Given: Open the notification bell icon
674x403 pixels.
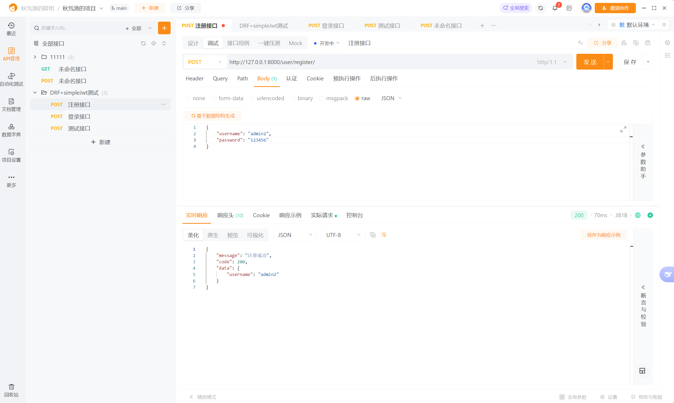Looking at the screenshot, I should tap(555, 8).
